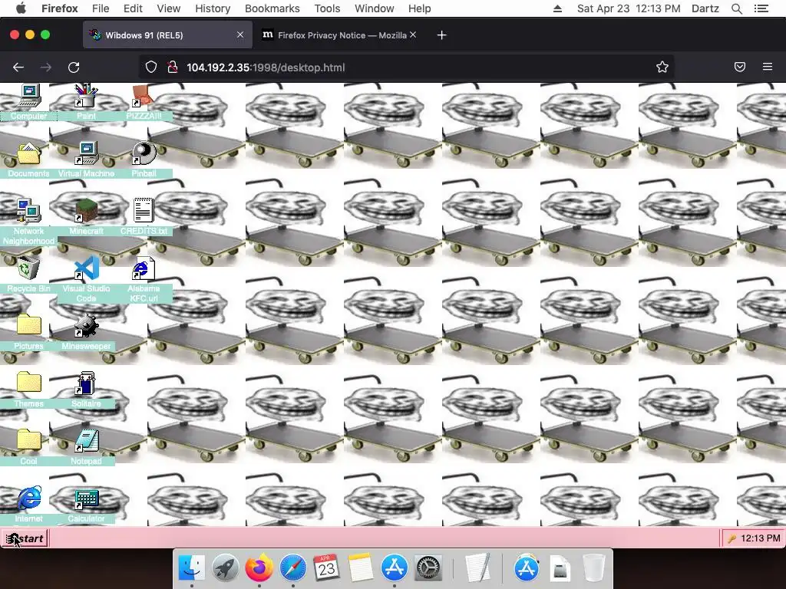Viewport: 786px width, 589px height.
Task: Click the key icon in system tray
Action: (x=732, y=538)
